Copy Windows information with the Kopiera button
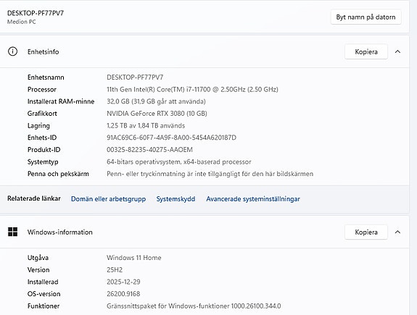417x315 pixels. click(x=366, y=232)
